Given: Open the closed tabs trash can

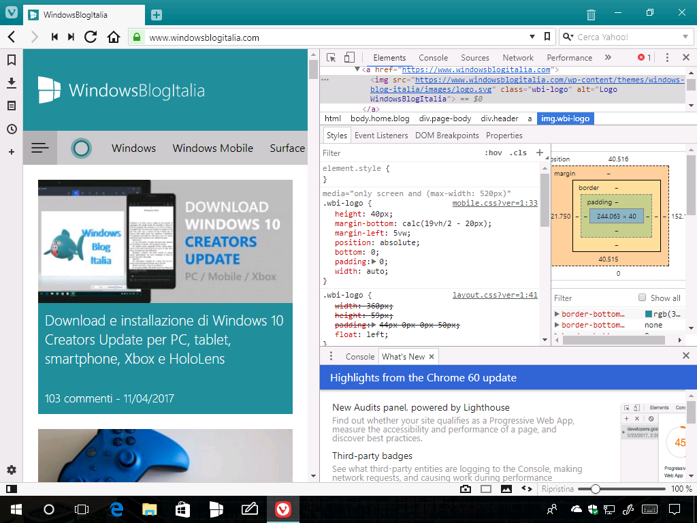Looking at the screenshot, I should tap(591, 15).
